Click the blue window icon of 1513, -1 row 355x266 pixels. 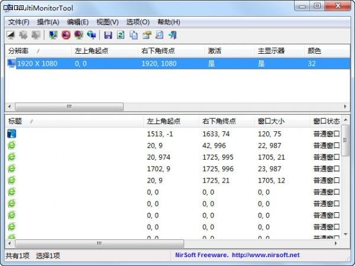click(x=12, y=134)
